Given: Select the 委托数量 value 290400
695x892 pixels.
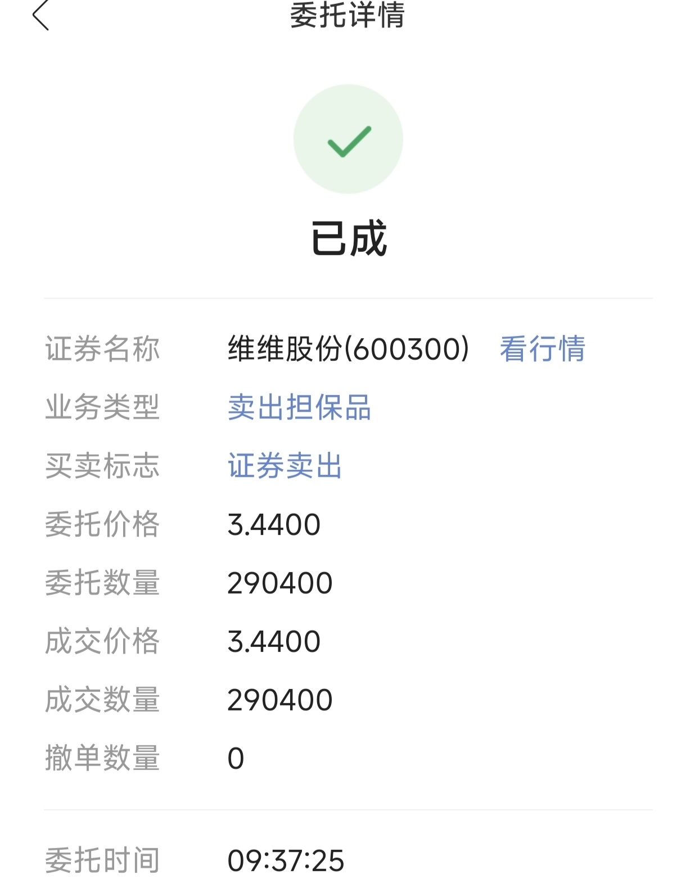Looking at the screenshot, I should (280, 583).
